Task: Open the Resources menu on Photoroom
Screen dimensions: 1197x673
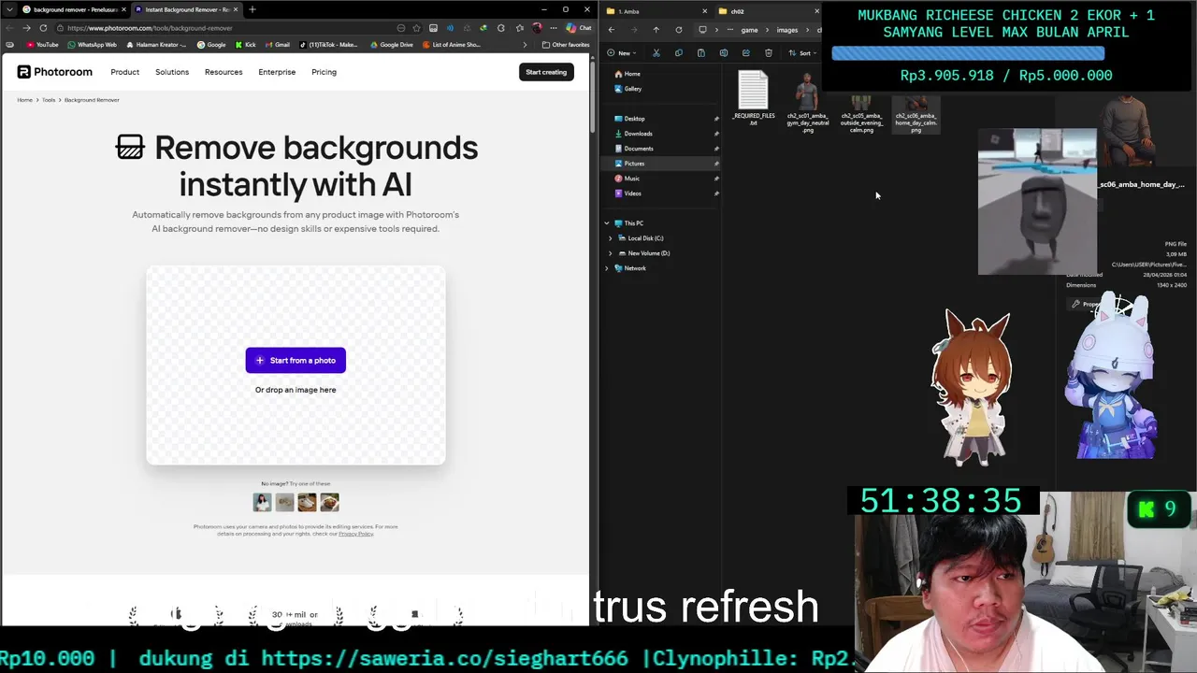Action: [x=224, y=72]
